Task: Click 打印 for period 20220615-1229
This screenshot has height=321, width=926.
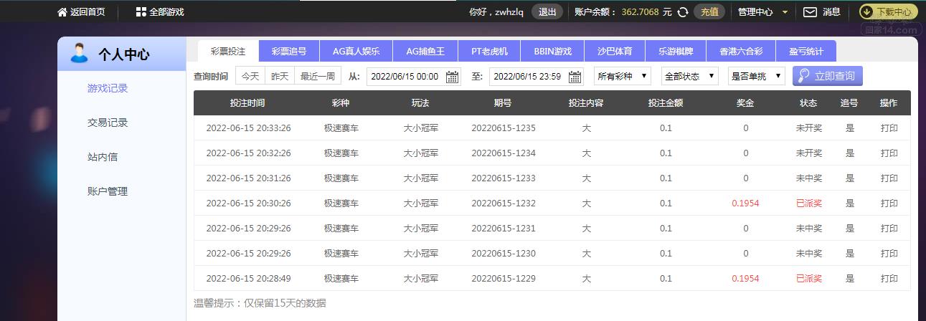Action: coord(889,279)
